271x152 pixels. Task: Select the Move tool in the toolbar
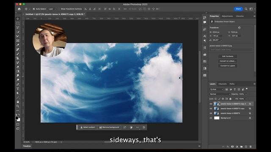click(x=18, y=19)
